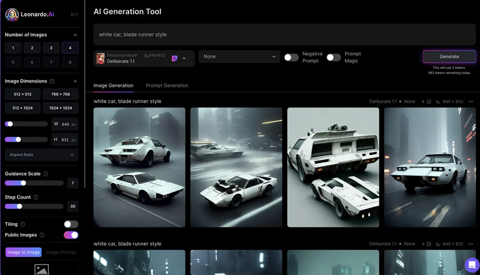Select 5 images option

pos(13,62)
